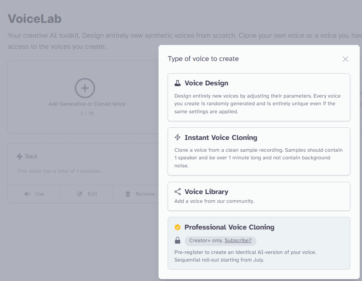The image size is (362, 281).
Task: Follow the Subscribe? link
Action: coord(238,240)
